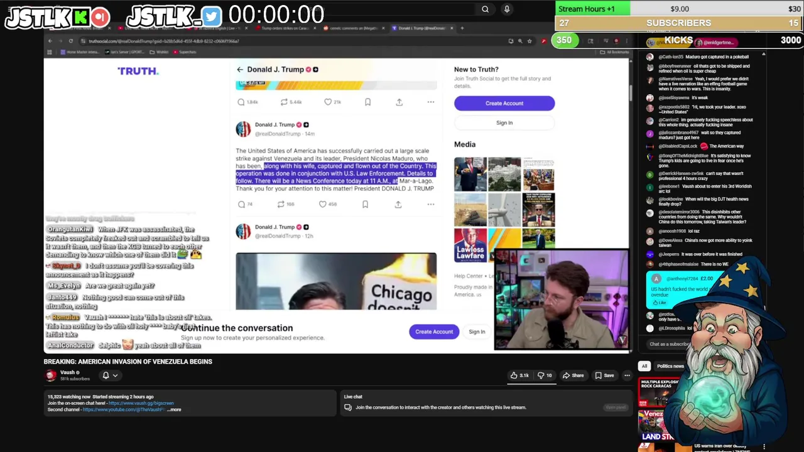
Task: Select the All filter chip
Action: 644,366
